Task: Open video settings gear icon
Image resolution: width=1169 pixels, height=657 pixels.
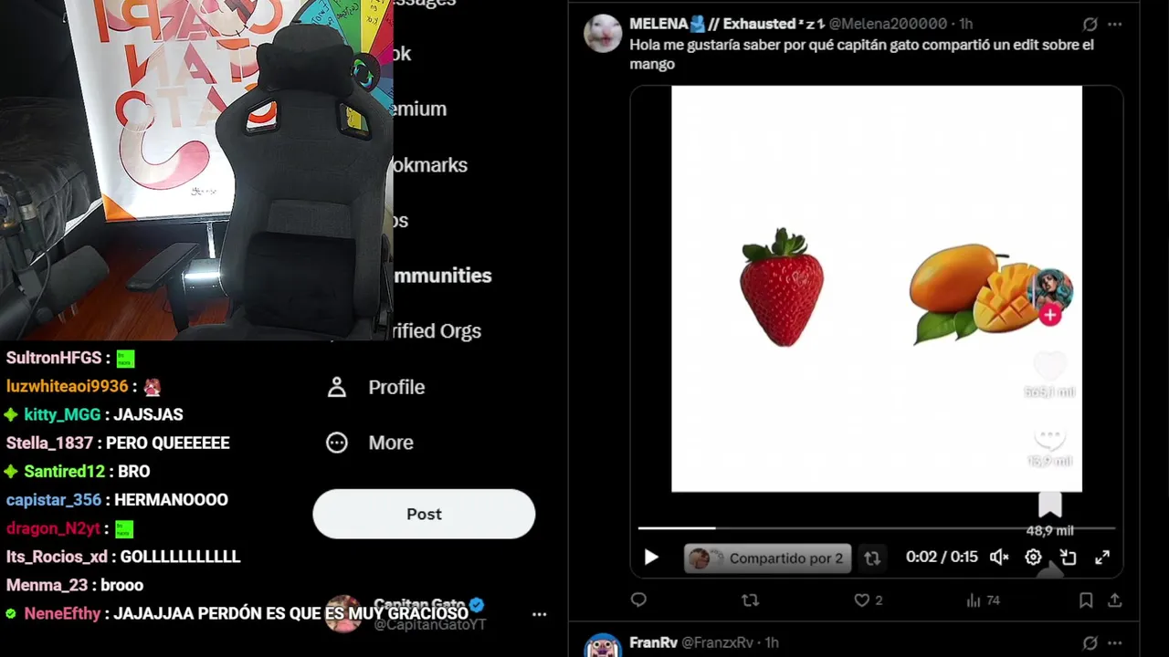Action: tap(1033, 557)
